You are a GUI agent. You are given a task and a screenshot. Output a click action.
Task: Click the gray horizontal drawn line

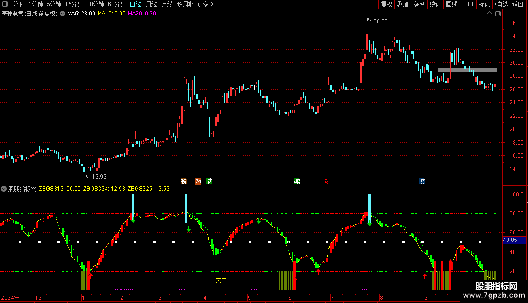[x=467, y=70]
